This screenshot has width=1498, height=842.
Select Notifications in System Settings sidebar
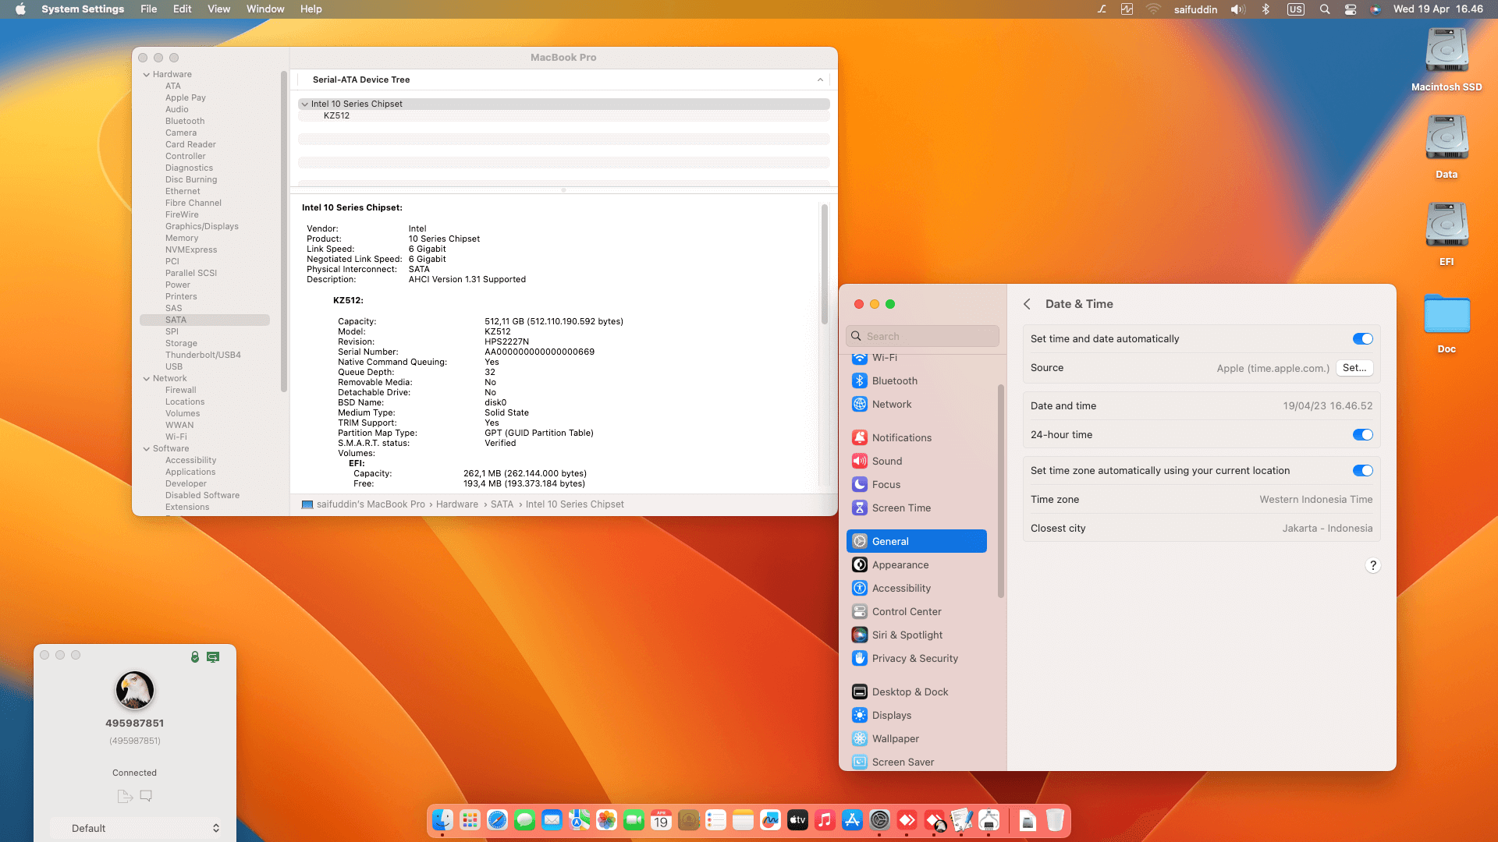(901, 437)
